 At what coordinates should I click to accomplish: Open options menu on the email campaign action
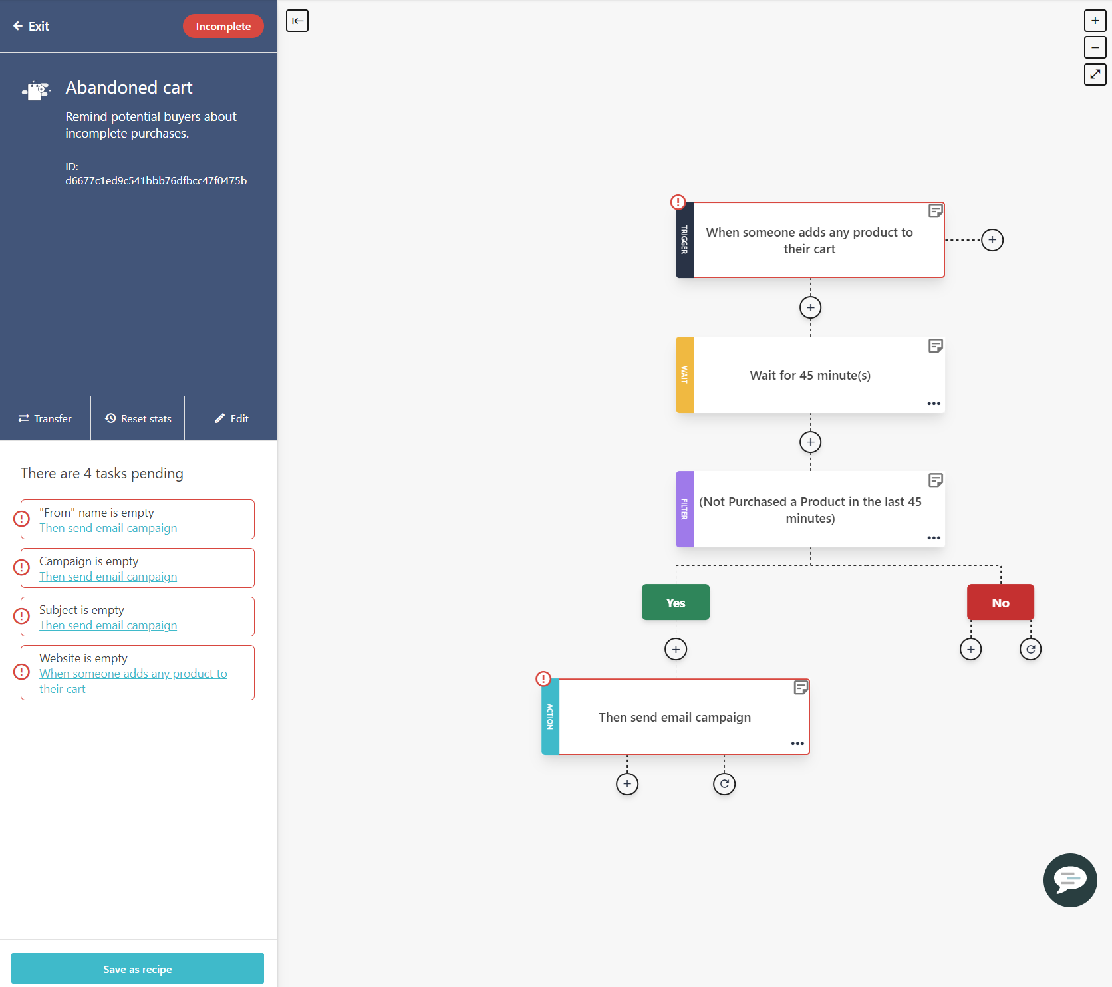tap(798, 744)
